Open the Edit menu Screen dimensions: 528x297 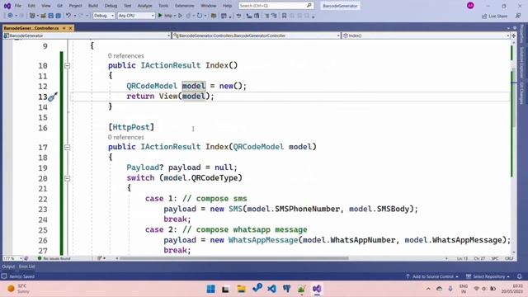(31, 6)
